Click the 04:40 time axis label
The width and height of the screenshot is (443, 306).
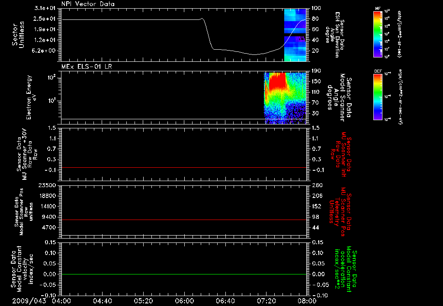(102, 301)
